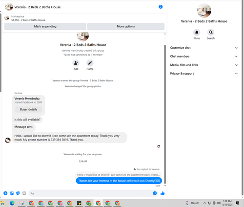This screenshot has height=207, width=244.
Task: Click 'Verenia is waiting for your response' notice
Action: coord(83,154)
